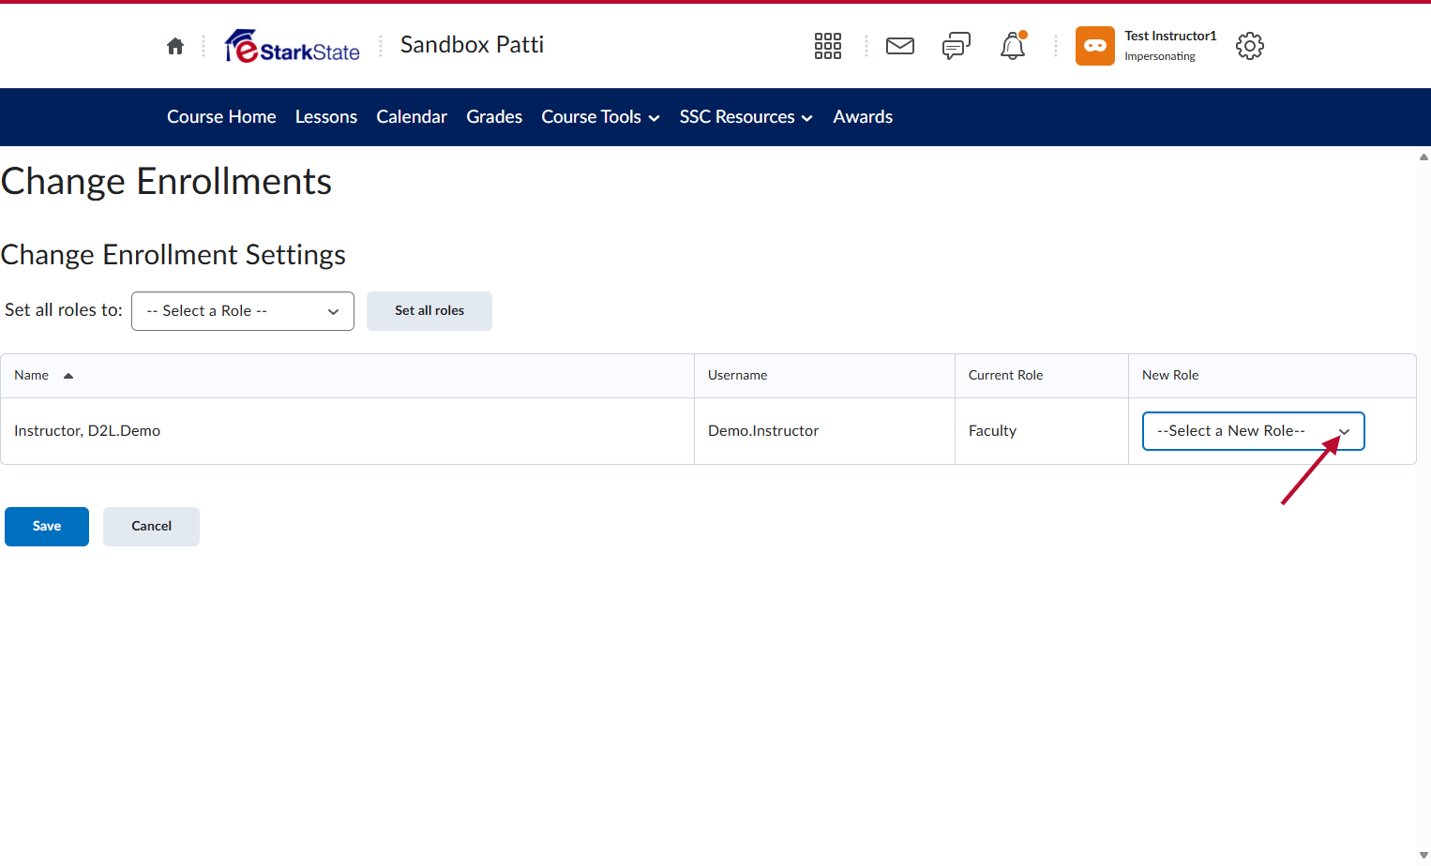
Task: Open the subscription alerts chat icon
Action: pos(957,46)
